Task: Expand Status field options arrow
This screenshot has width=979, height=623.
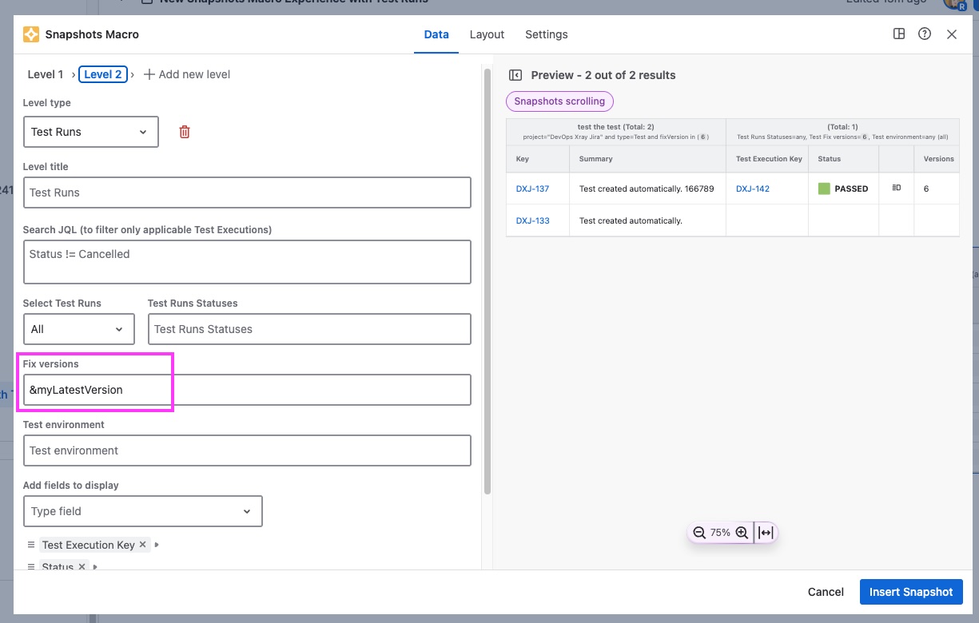Action: click(x=95, y=567)
